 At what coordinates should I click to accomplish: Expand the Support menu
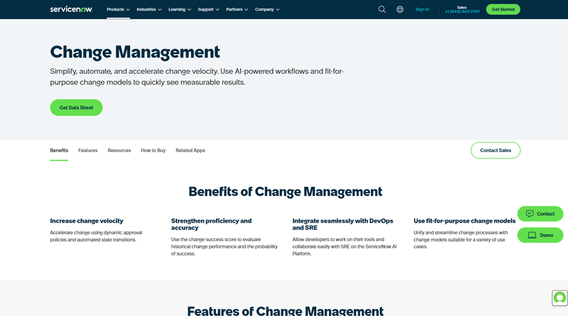[208, 9]
